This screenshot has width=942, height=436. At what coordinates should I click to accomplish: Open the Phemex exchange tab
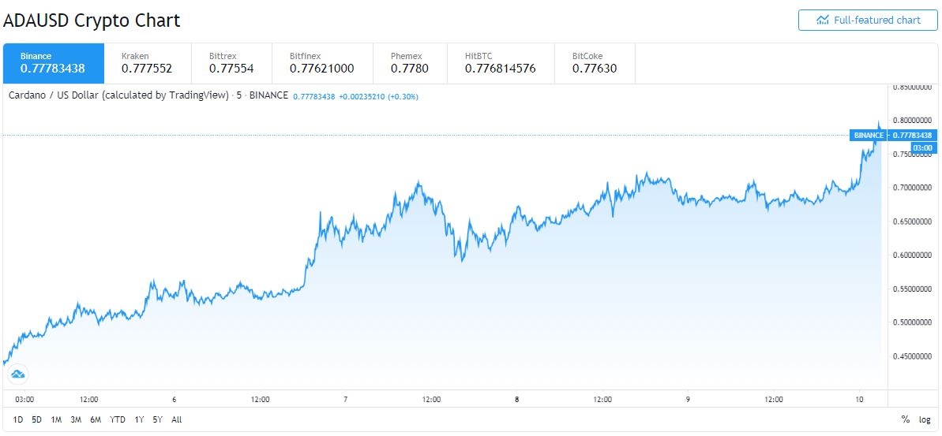click(410, 63)
